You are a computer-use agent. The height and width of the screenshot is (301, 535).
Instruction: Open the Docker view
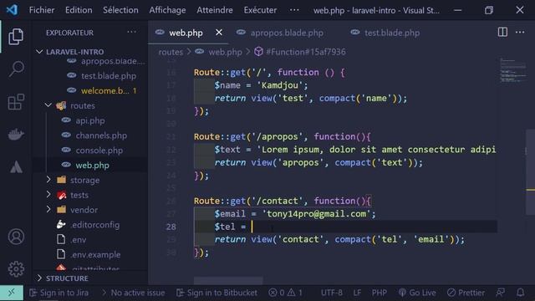[x=16, y=135]
